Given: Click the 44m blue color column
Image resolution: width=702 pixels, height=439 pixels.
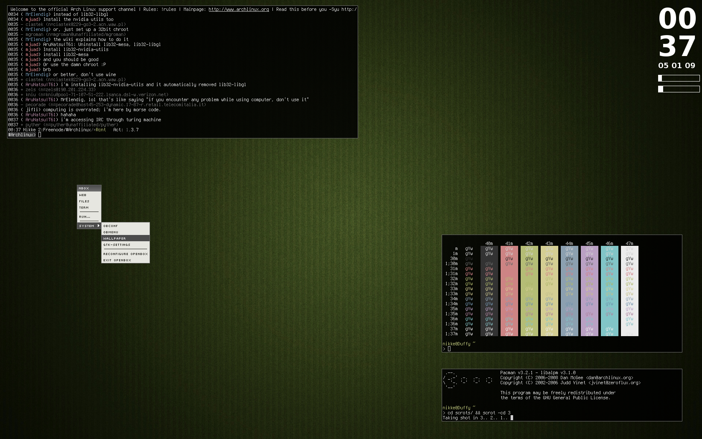Looking at the screenshot, I should point(569,291).
